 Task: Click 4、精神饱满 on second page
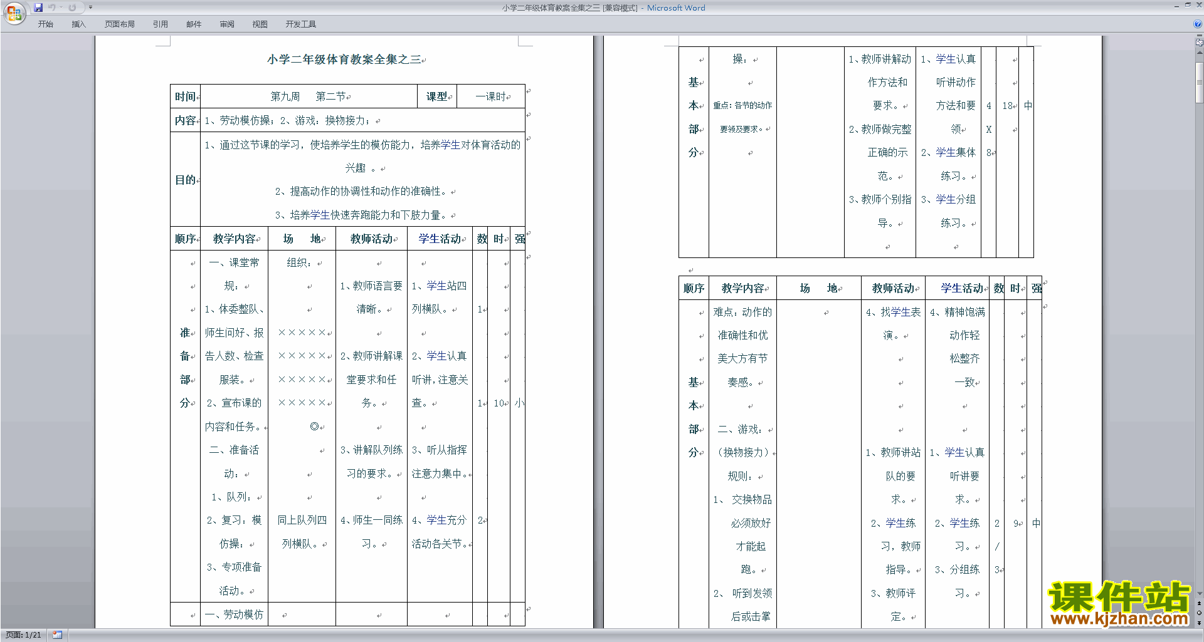click(x=957, y=312)
